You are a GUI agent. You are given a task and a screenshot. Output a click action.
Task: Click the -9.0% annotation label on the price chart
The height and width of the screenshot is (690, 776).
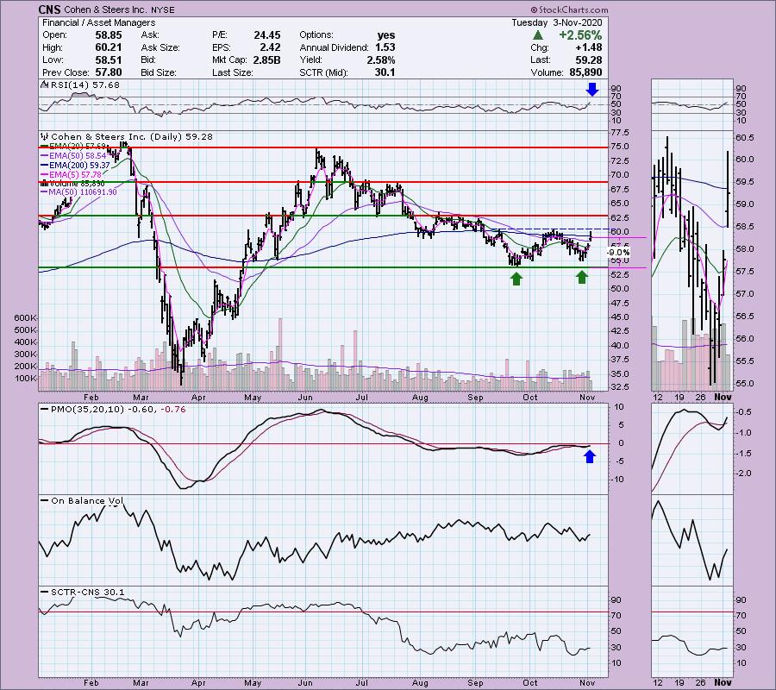pyautogui.click(x=617, y=253)
